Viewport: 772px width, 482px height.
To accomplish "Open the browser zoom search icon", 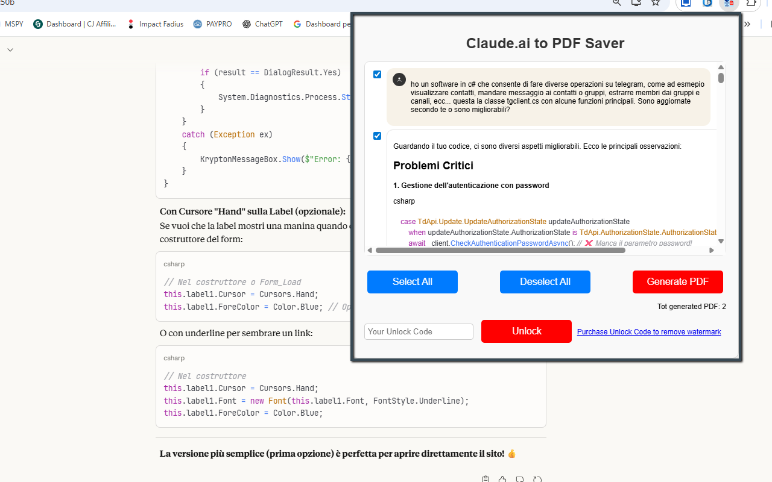I will [616, 4].
